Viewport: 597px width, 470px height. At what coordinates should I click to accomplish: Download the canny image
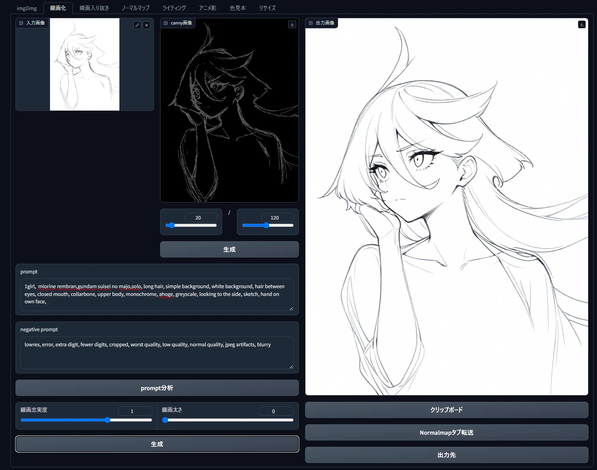coord(292,24)
